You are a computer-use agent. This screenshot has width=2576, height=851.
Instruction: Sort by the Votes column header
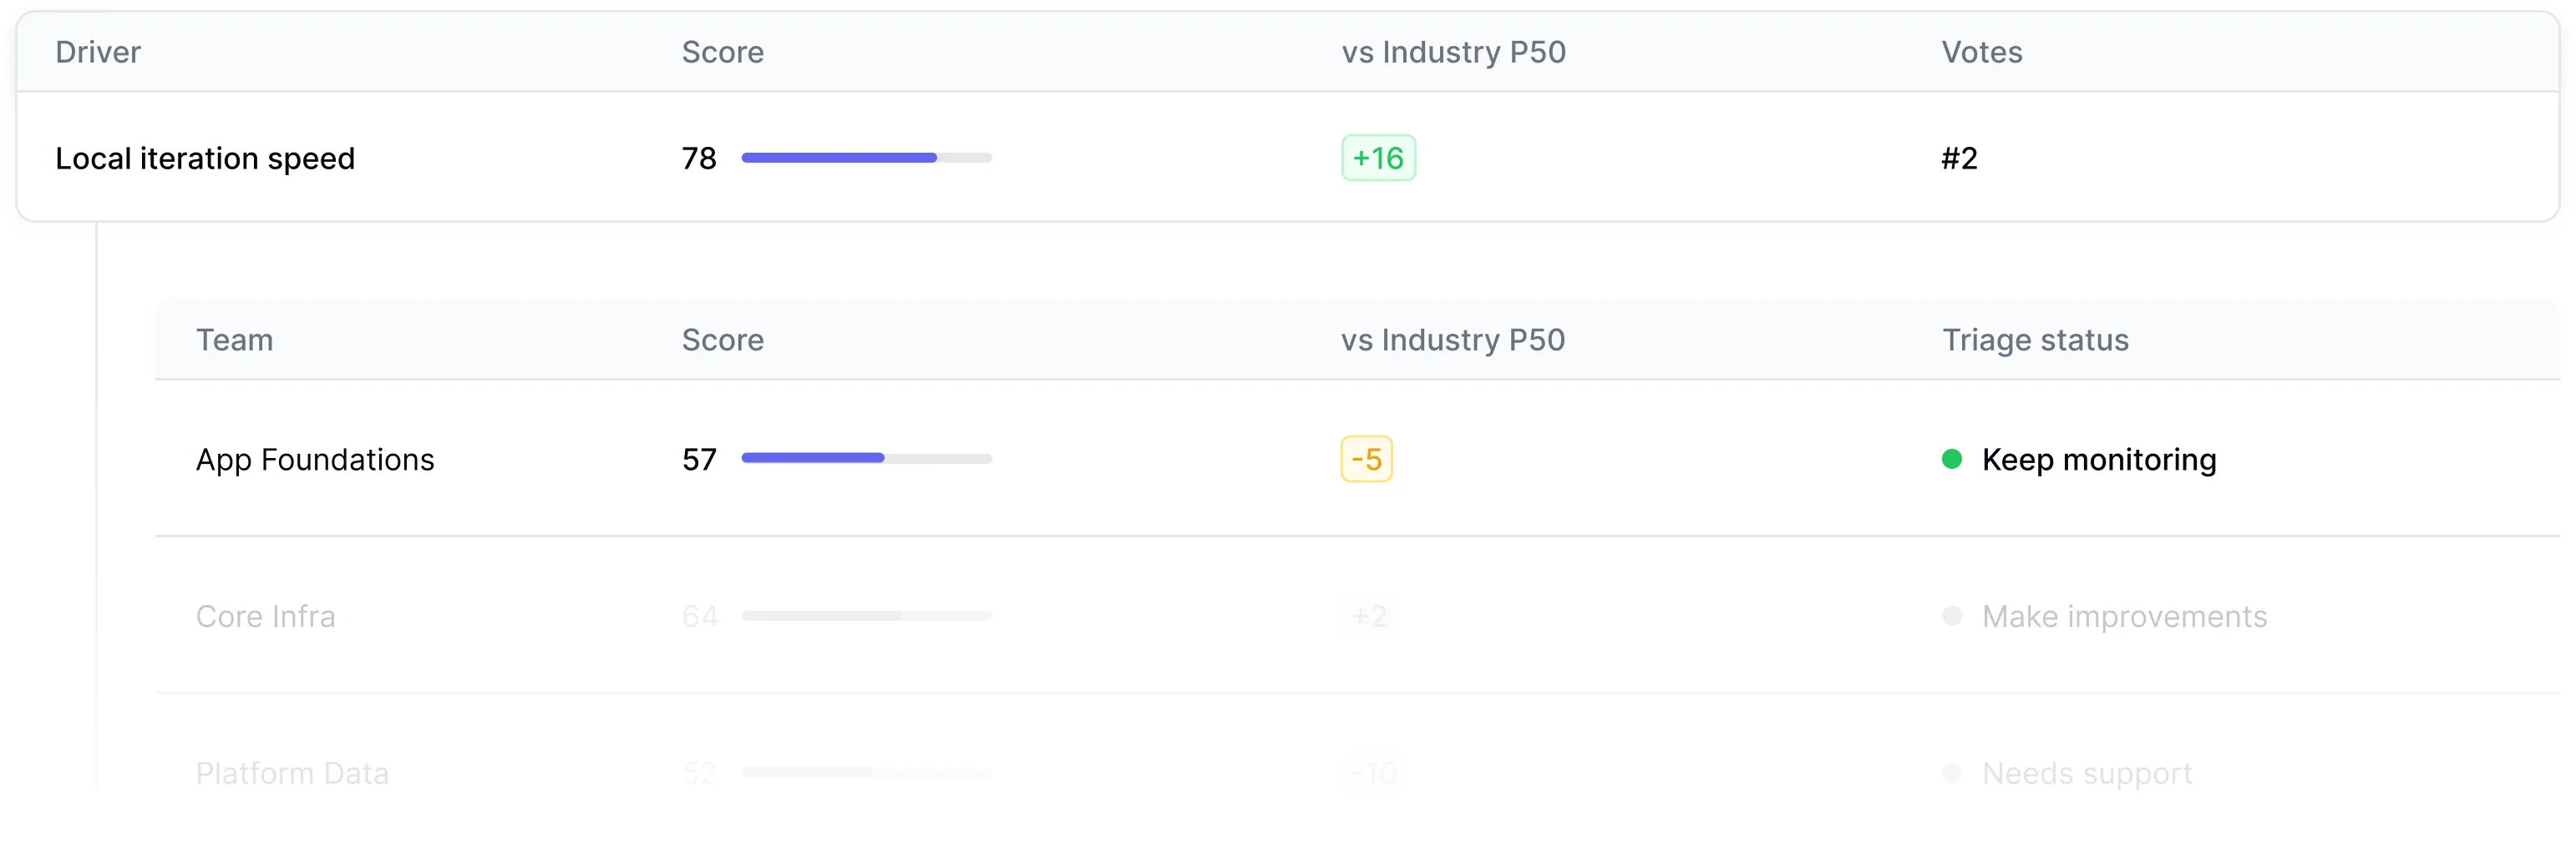click(1981, 52)
